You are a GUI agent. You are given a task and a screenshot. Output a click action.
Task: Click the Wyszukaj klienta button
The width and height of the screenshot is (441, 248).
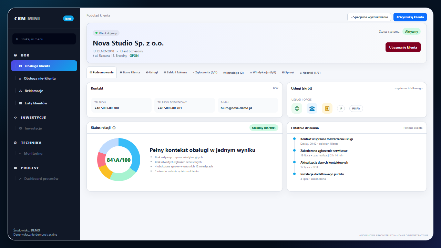click(x=410, y=17)
